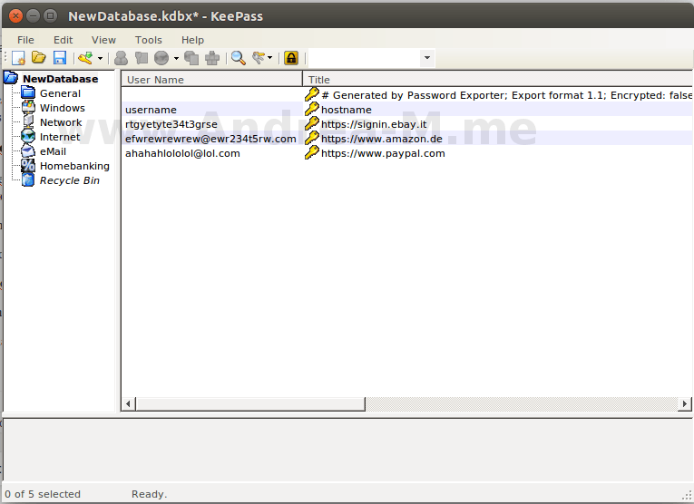Click the key icon of amazon.de entry
This screenshot has width=694, height=504.
[312, 138]
